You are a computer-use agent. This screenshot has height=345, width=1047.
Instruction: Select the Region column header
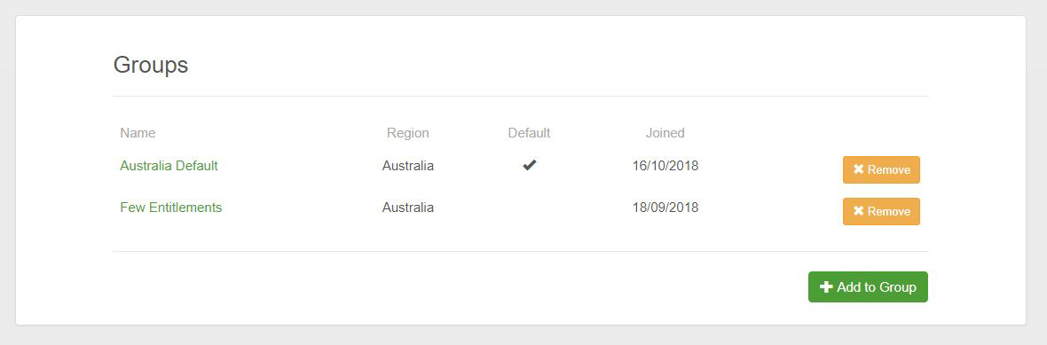pyautogui.click(x=408, y=133)
